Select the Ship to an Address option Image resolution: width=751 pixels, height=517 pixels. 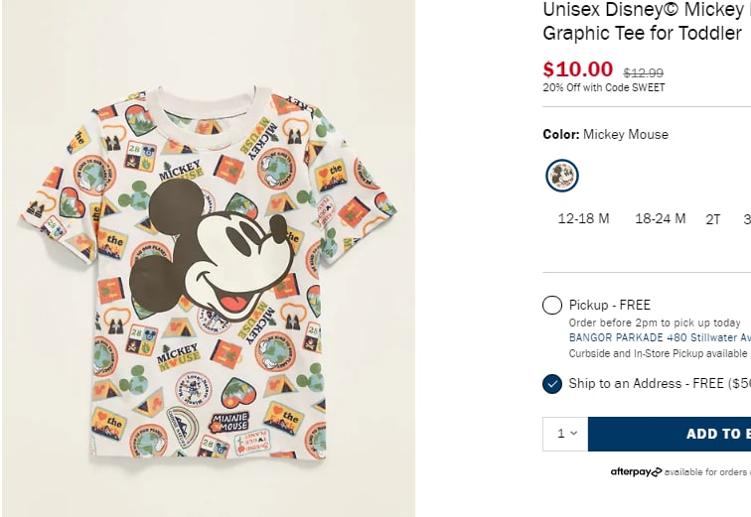pyautogui.click(x=552, y=383)
